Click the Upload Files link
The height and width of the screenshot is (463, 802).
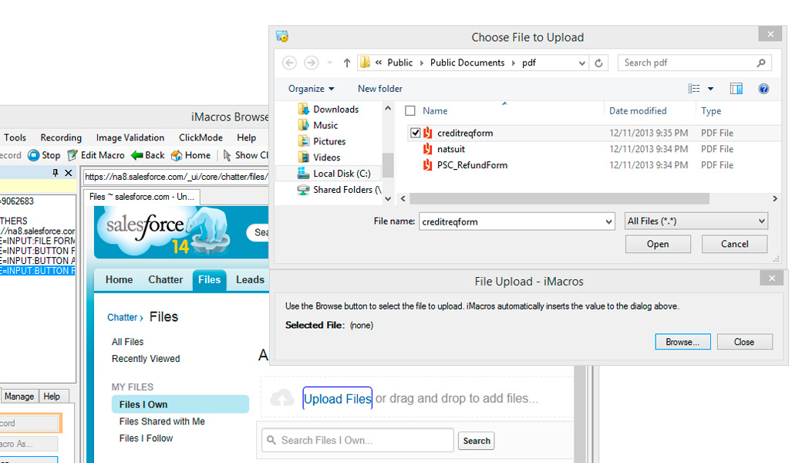(x=338, y=398)
